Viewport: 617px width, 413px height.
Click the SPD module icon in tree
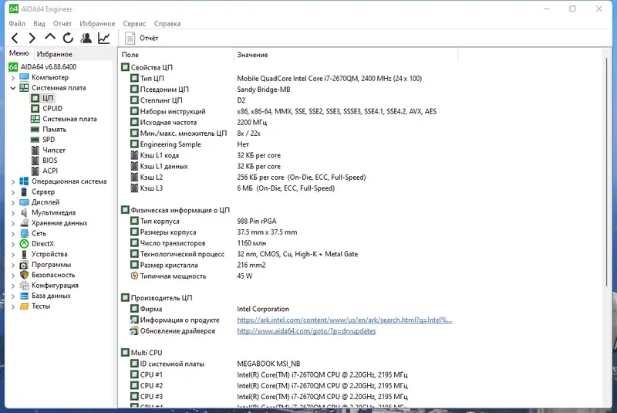(x=35, y=140)
